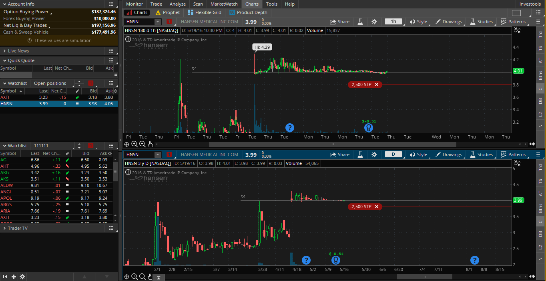Switch to the Monitor tab
The width and height of the screenshot is (546, 281).
[134, 4]
